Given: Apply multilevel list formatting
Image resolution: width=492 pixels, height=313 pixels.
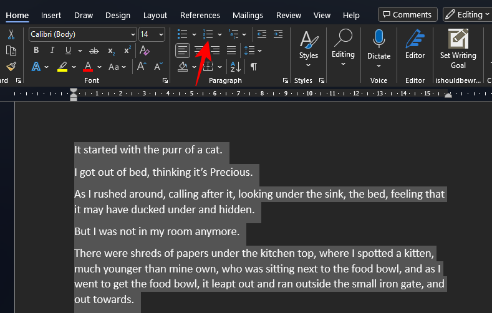Looking at the screenshot, I should [233, 34].
